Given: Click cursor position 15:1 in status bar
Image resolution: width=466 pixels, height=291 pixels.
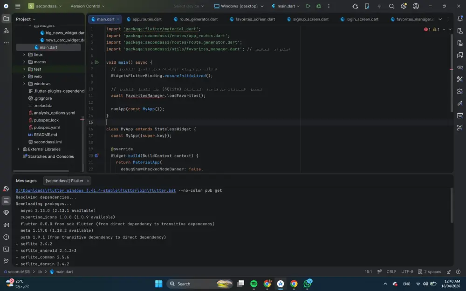Looking at the screenshot, I should [368, 272].
